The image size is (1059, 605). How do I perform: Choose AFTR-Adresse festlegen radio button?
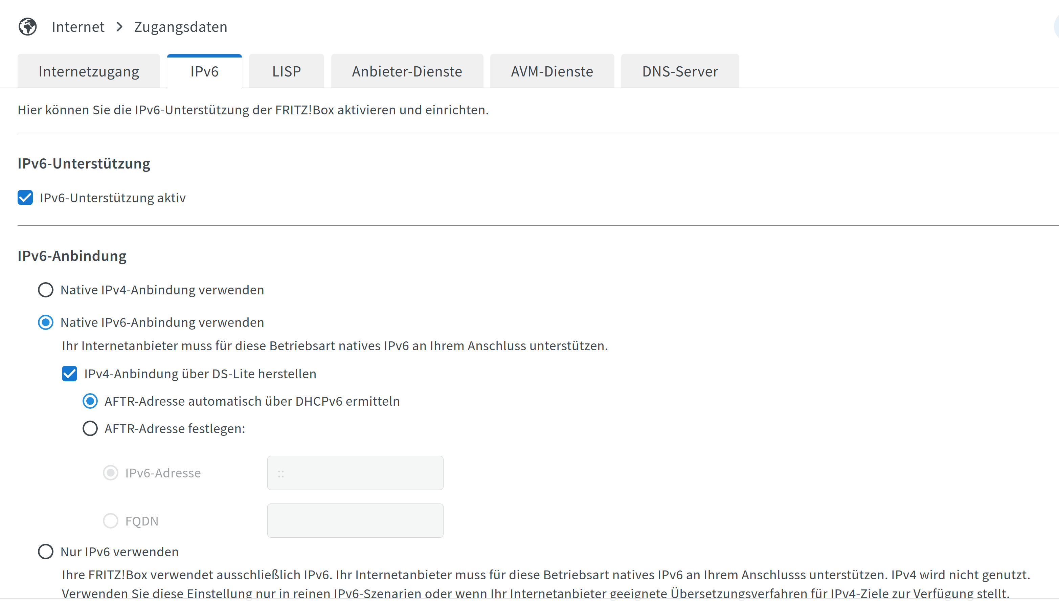(90, 428)
